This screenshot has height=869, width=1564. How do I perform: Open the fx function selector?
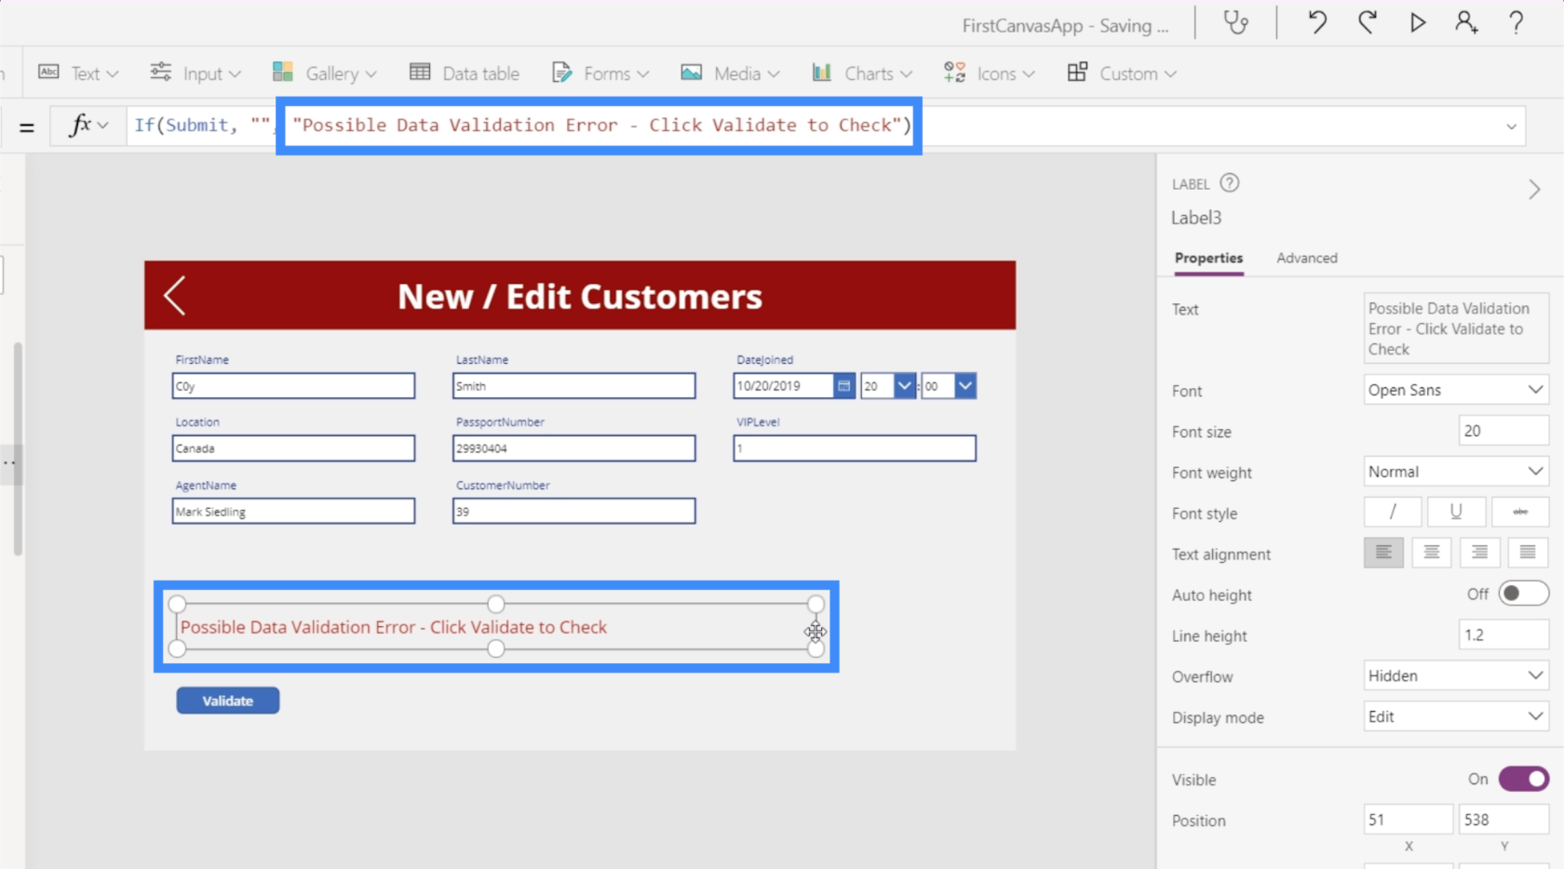point(89,126)
